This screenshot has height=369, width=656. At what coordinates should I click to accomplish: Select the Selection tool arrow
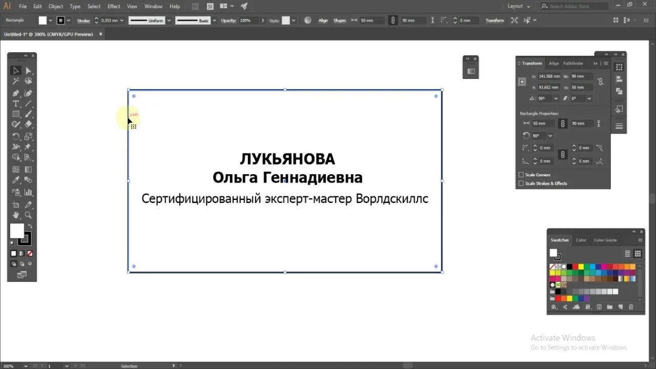[16, 71]
